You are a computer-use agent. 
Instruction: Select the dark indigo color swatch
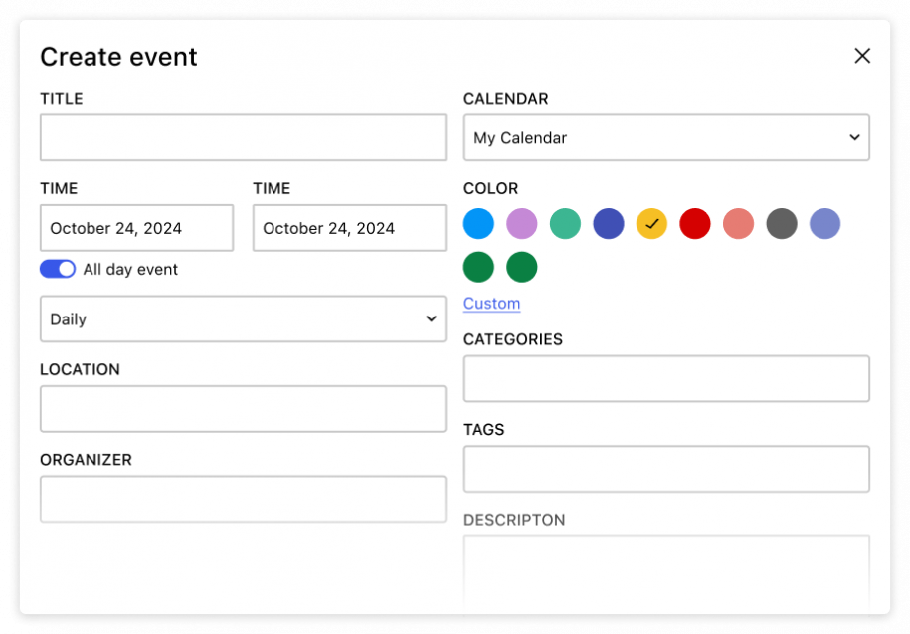pyautogui.click(x=609, y=224)
